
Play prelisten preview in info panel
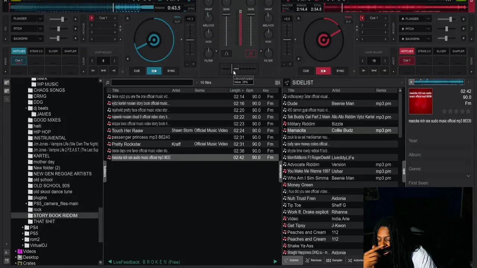coord(411,82)
